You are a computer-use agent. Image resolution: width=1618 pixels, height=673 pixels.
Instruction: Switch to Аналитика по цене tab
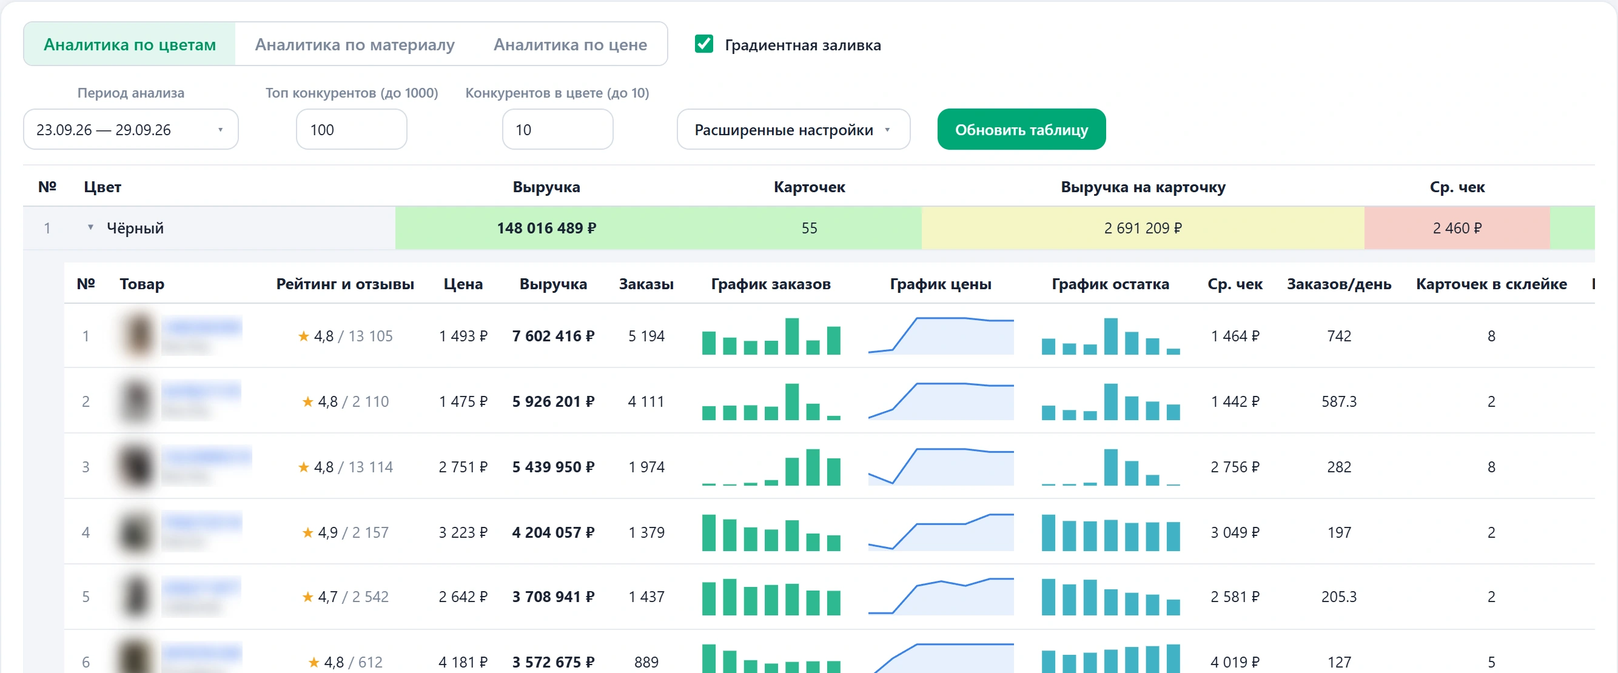point(569,44)
